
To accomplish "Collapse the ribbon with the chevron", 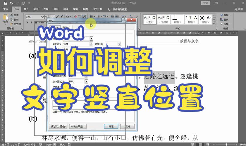I will click(x=245, y=29).
